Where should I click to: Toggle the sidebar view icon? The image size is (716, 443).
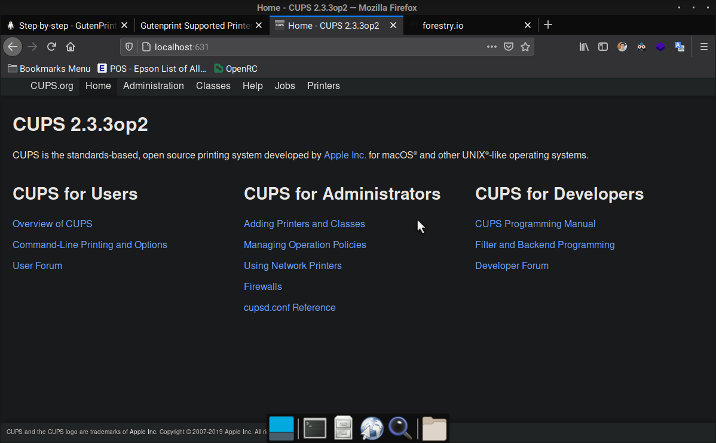point(603,47)
